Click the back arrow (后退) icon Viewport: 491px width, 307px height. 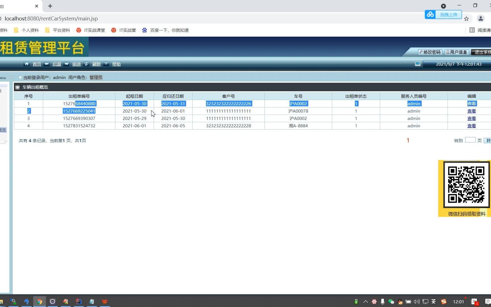[47, 64]
